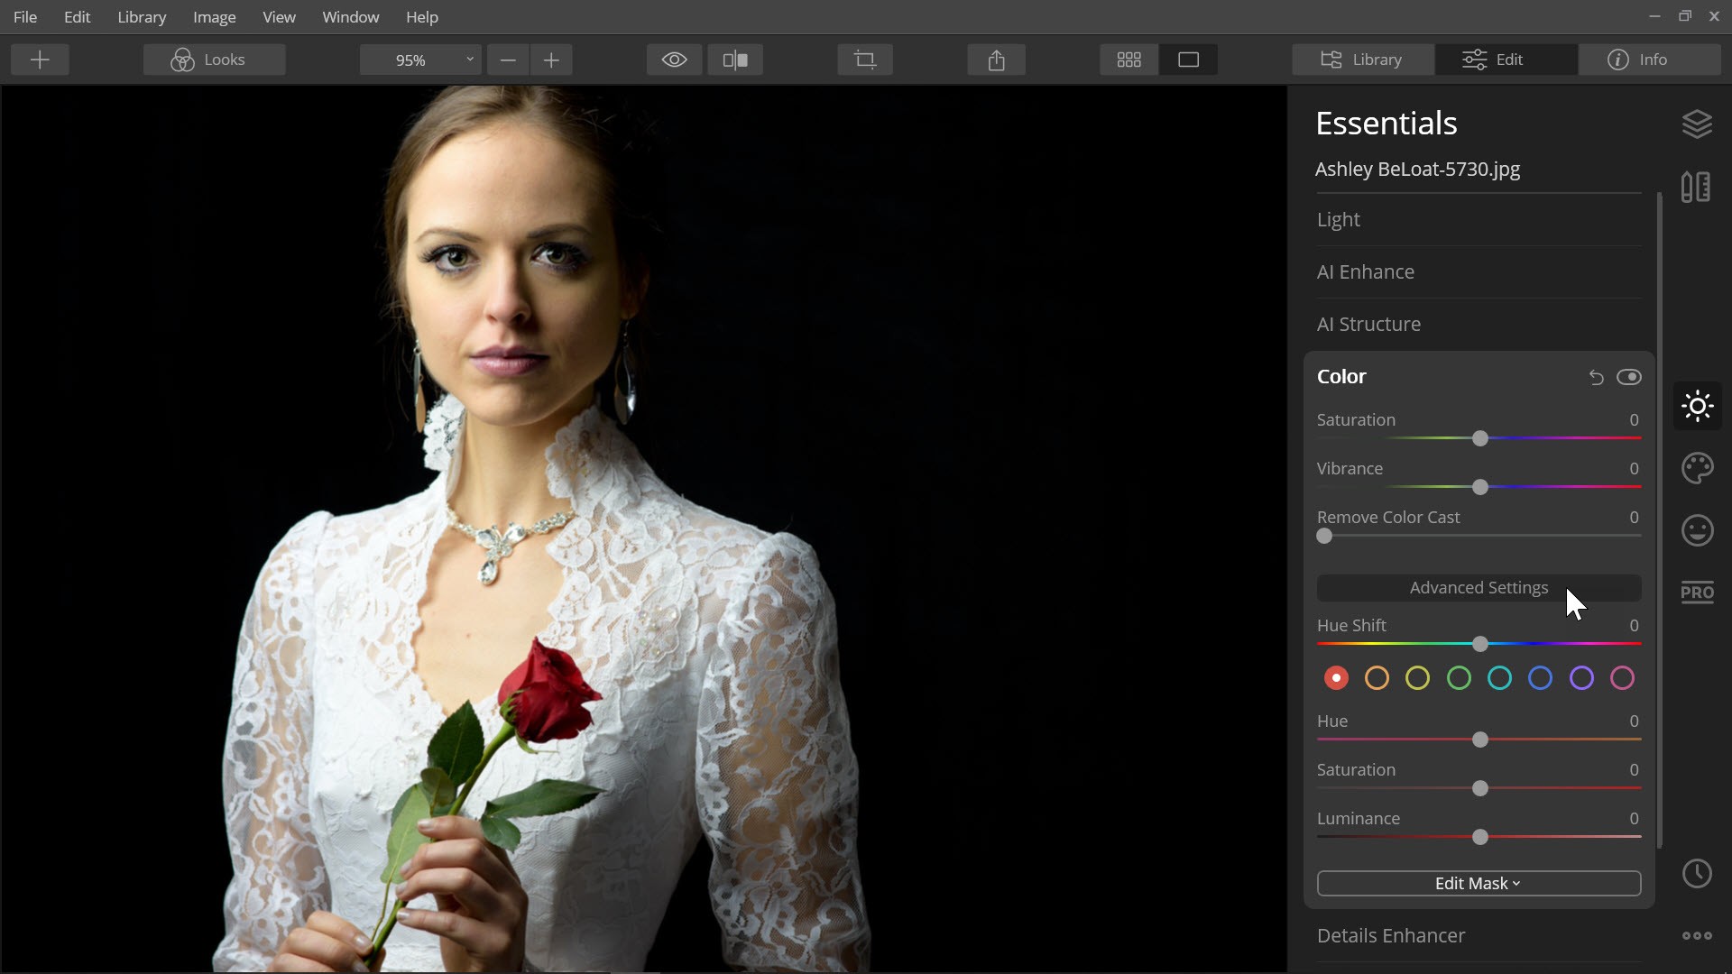Open the Canvas tools icon
The image size is (1732, 974).
pyautogui.click(x=1696, y=188)
